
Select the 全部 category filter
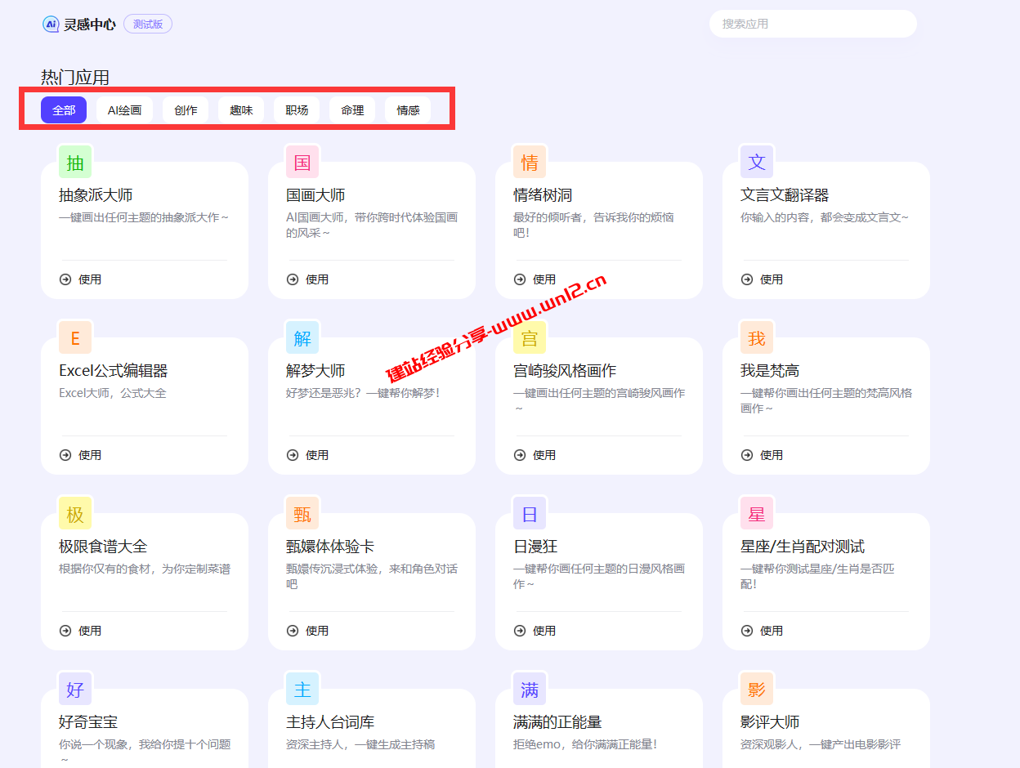(x=63, y=109)
